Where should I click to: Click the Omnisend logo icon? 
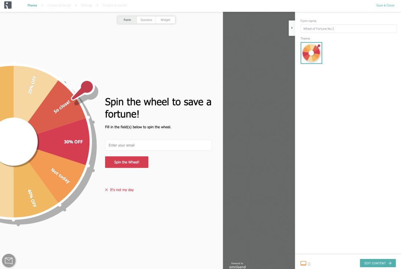pyautogui.click(x=8, y=5)
